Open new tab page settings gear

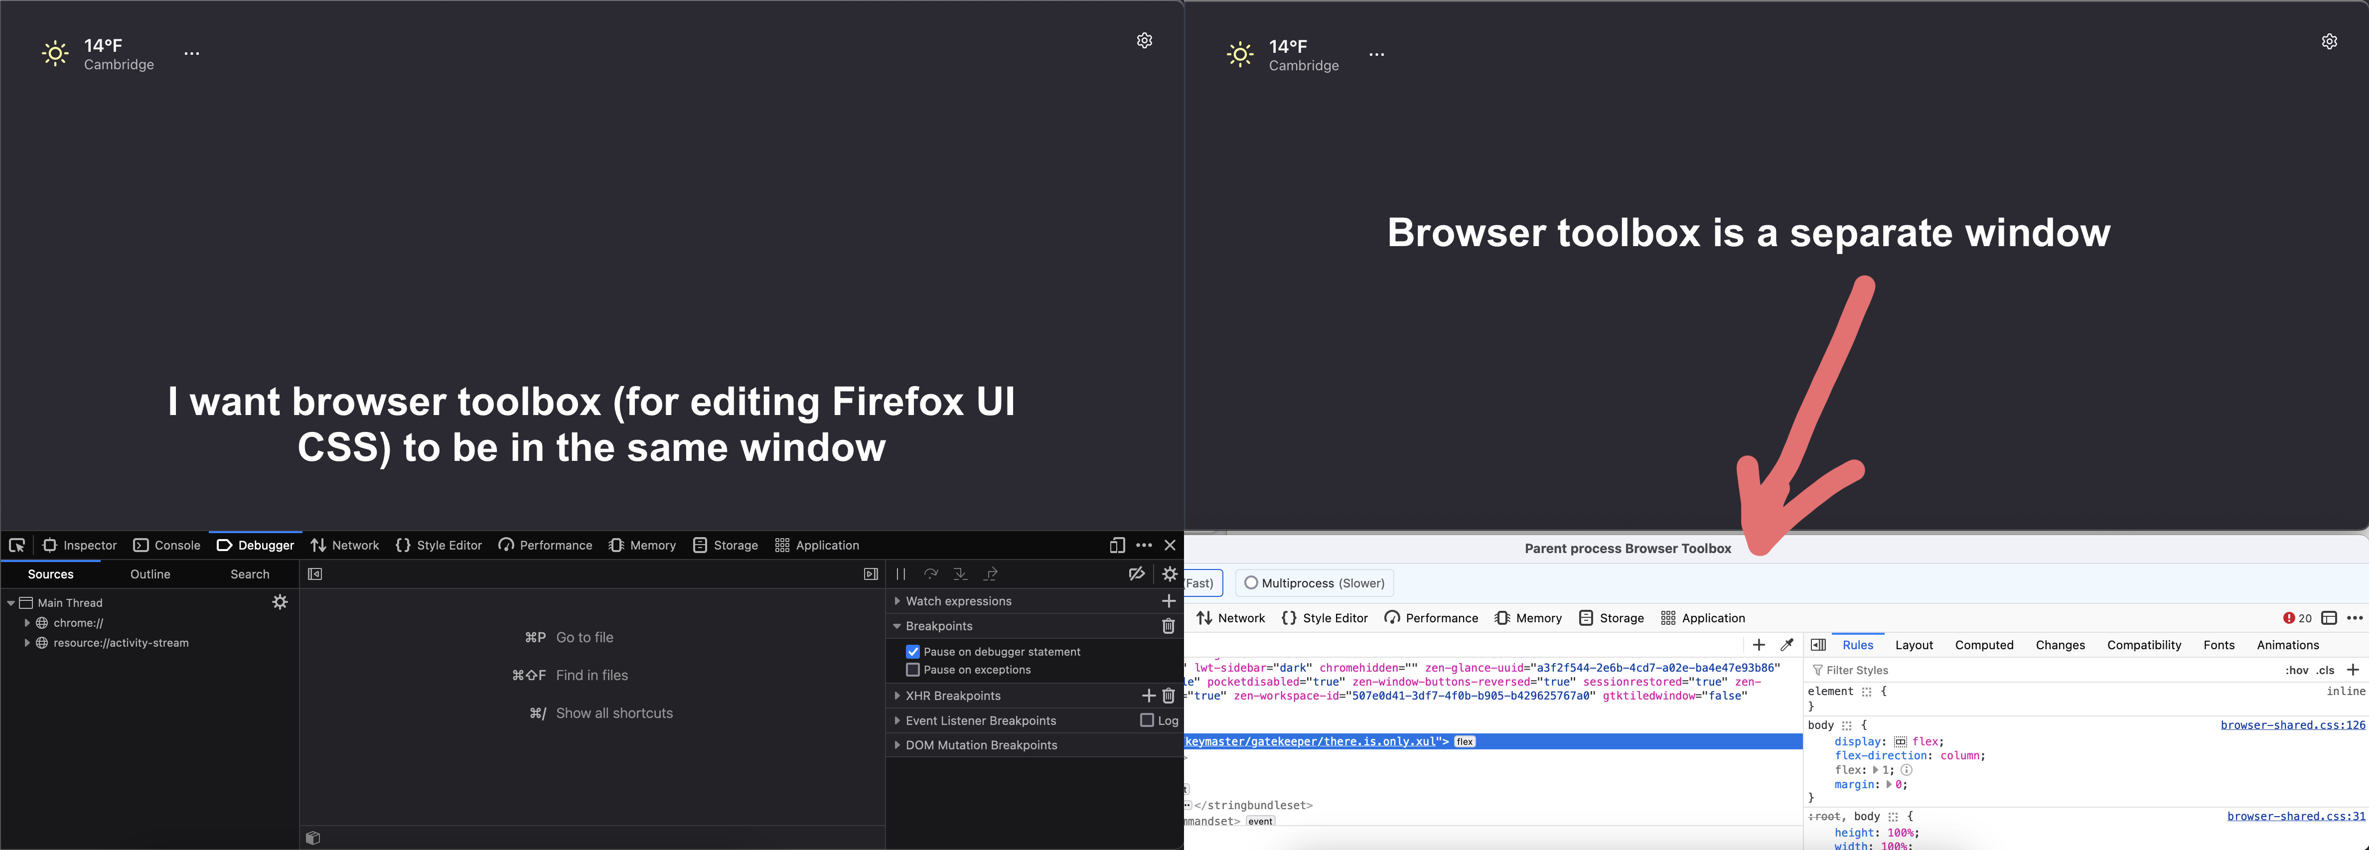click(1144, 40)
